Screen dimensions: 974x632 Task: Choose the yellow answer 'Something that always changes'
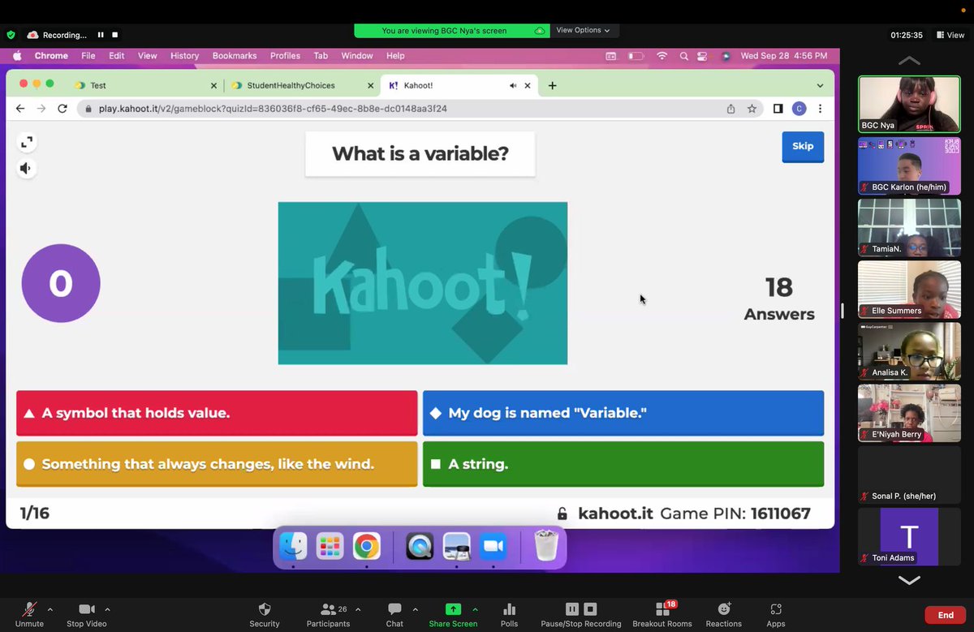[217, 464]
